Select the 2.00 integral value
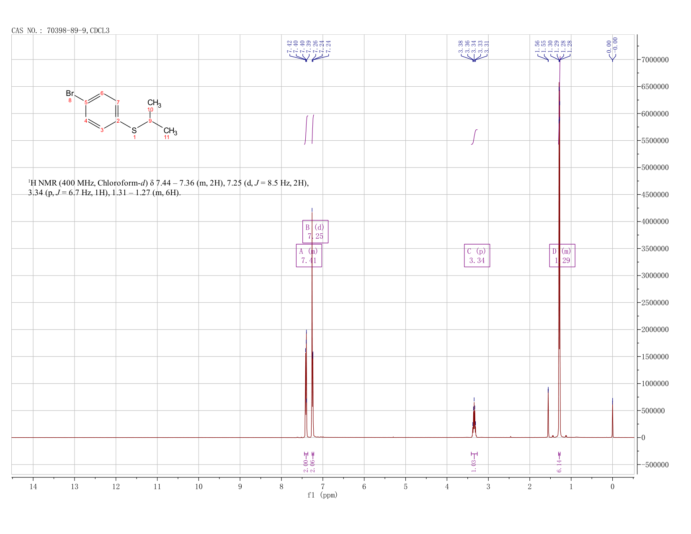The image size is (691, 534). 306,466
